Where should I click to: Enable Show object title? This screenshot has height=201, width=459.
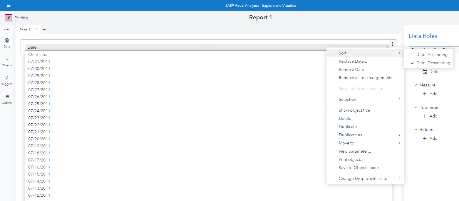tap(354, 110)
